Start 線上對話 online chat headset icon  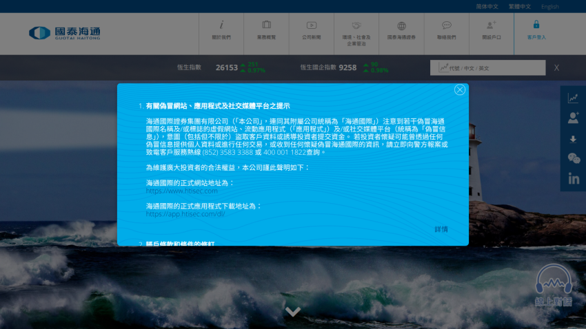[x=554, y=286]
